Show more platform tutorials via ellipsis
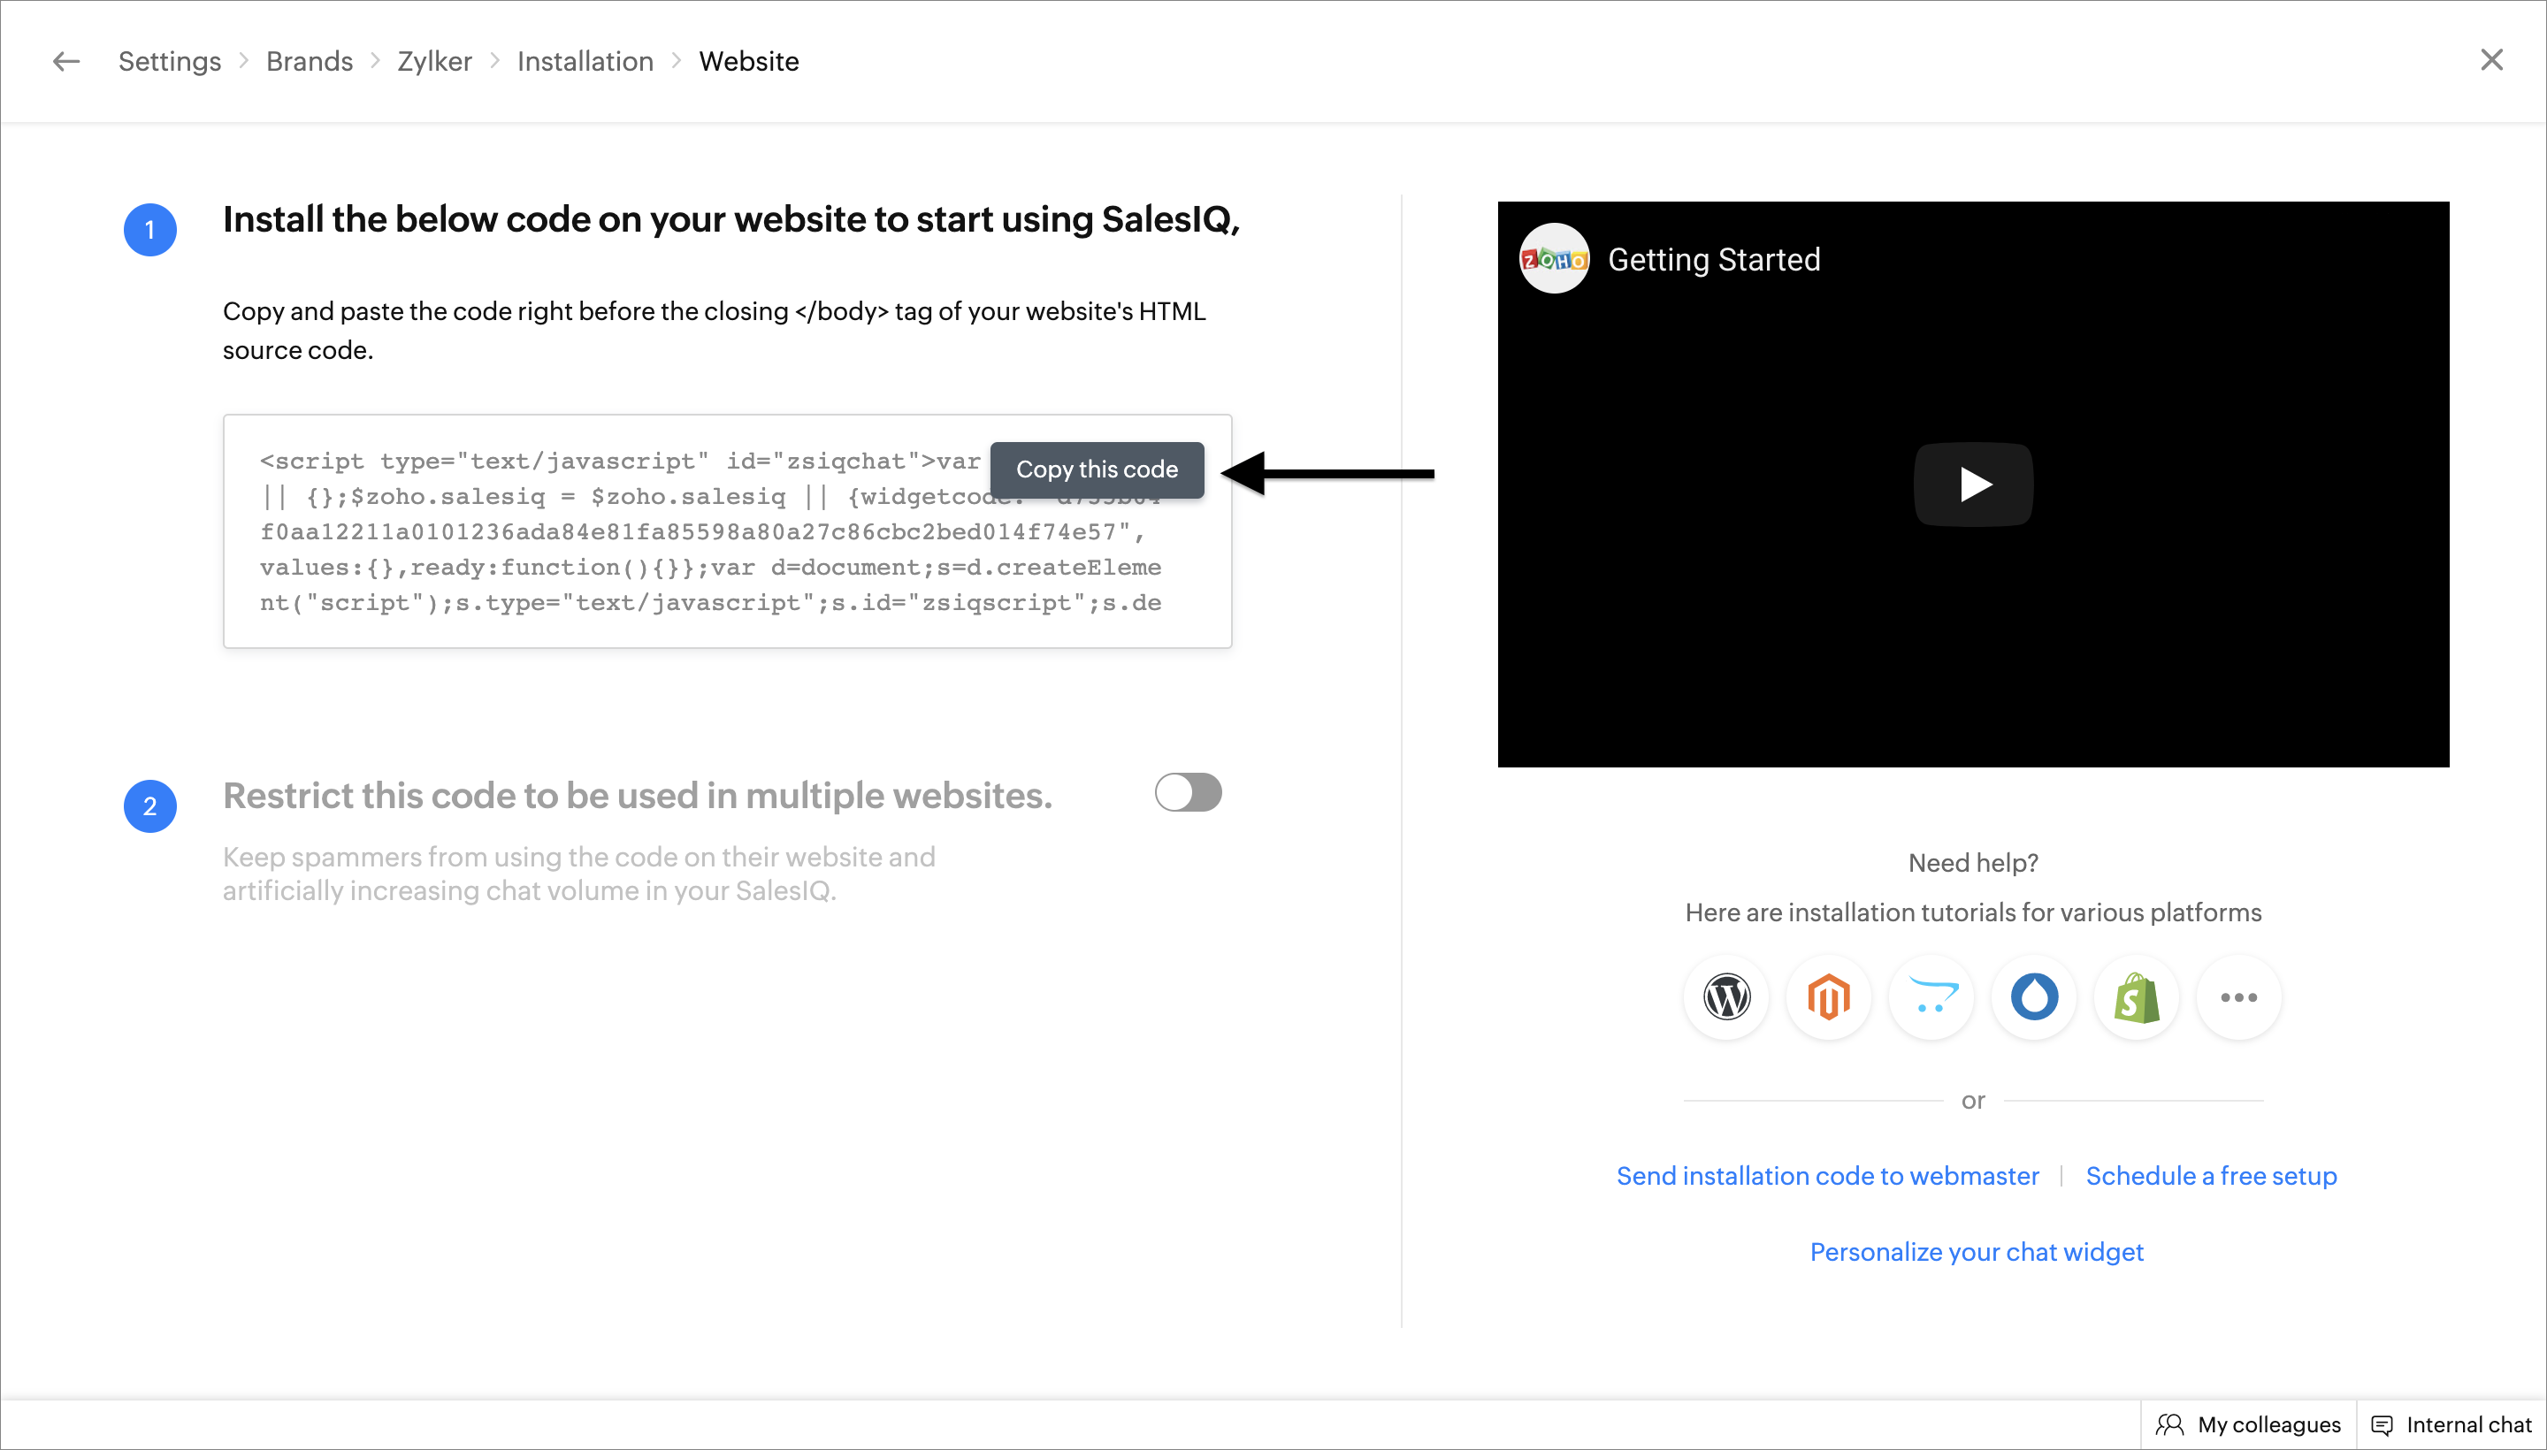 point(2238,997)
